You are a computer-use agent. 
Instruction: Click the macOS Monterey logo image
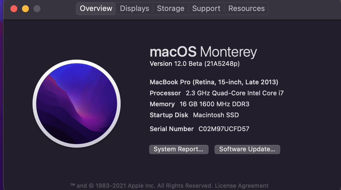point(77,104)
